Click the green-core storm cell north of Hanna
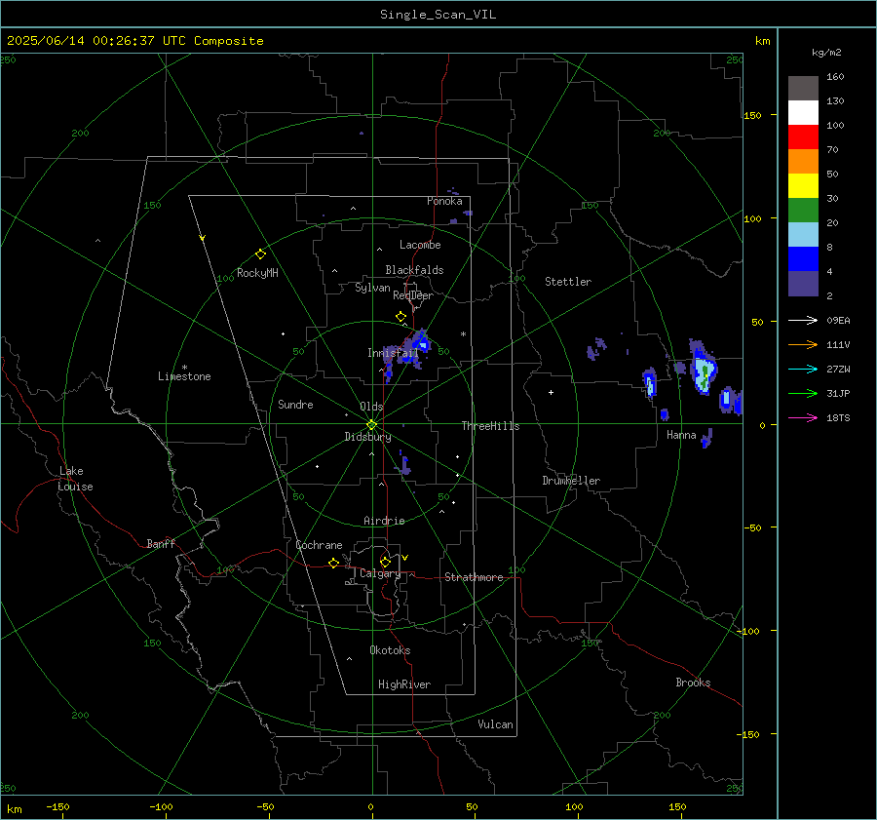 coord(703,369)
